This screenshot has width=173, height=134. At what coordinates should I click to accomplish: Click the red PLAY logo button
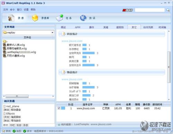pyautogui.click(x=128, y=10)
